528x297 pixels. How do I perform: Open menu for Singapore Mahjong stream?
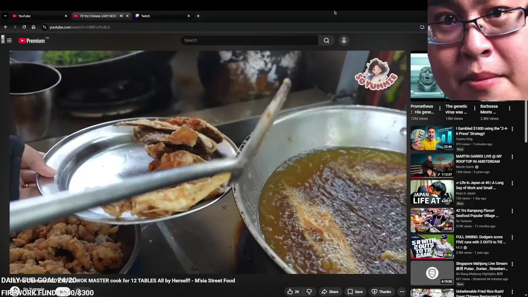click(x=512, y=264)
